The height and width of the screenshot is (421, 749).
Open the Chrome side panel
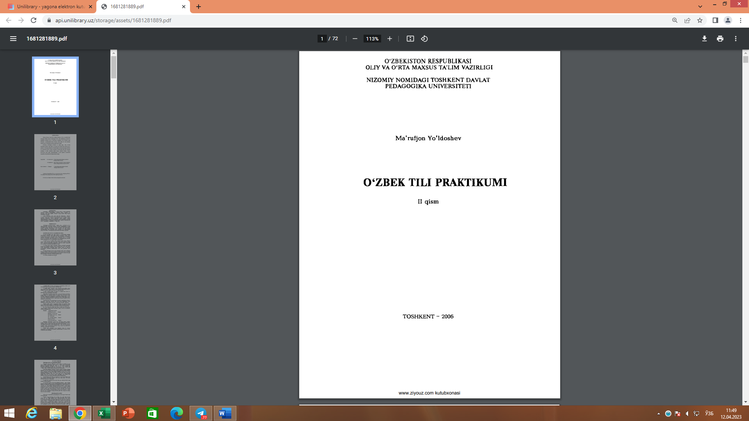pos(715,20)
